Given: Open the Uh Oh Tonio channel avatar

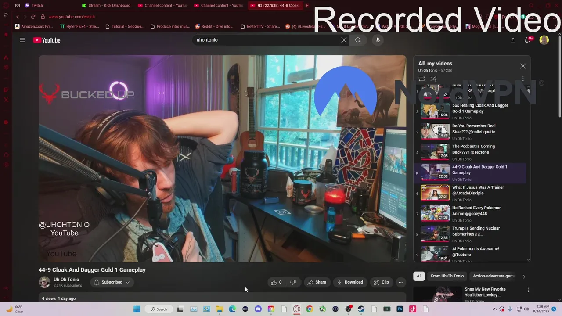Looking at the screenshot, I should pos(44,282).
